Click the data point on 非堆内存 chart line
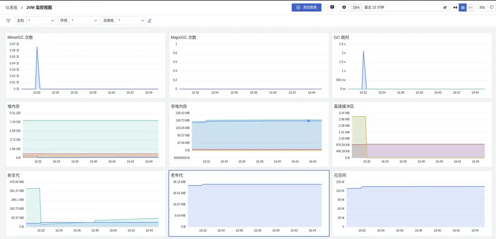 click(309, 121)
